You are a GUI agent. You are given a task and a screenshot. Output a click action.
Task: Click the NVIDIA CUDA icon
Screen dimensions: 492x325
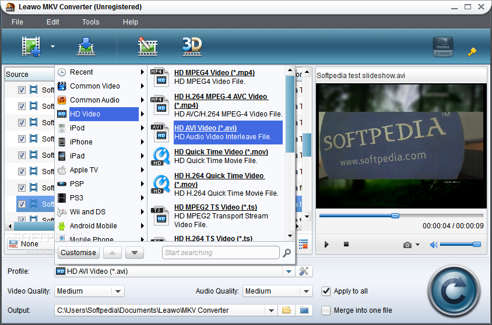click(443, 47)
